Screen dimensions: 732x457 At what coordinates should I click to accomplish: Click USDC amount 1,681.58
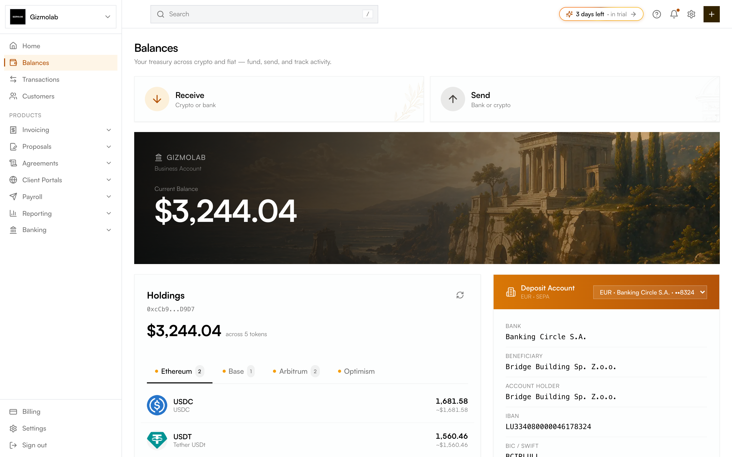point(452,401)
